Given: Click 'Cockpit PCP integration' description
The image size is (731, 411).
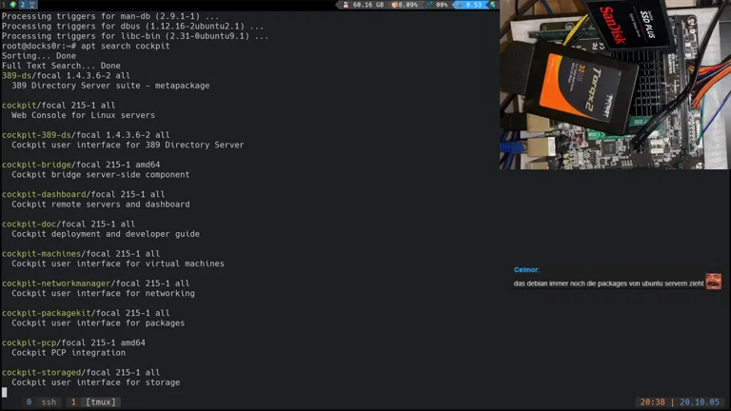Looking at the screenshot, I should pos(69,353).
